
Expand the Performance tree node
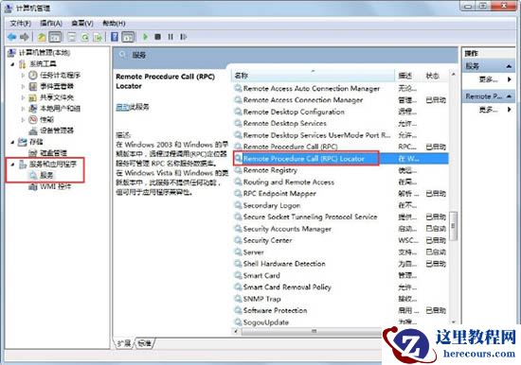(x=23, y=119)
